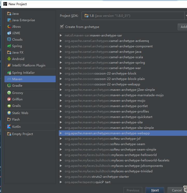The height and width of the screenshot is (193, 187).
Task: Select camel-archetype-war row
Action: click(x=123, y=68)
